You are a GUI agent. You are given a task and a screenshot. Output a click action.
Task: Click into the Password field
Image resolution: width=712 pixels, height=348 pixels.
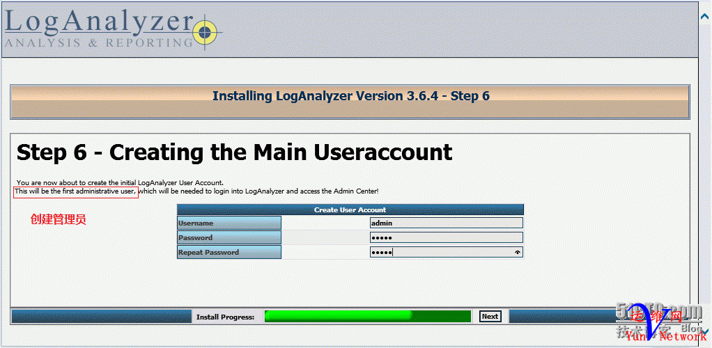click(x=447, y=238)
